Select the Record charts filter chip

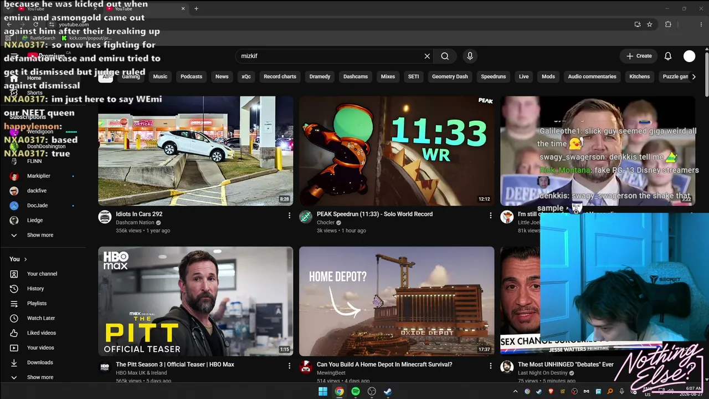point(280,76)
